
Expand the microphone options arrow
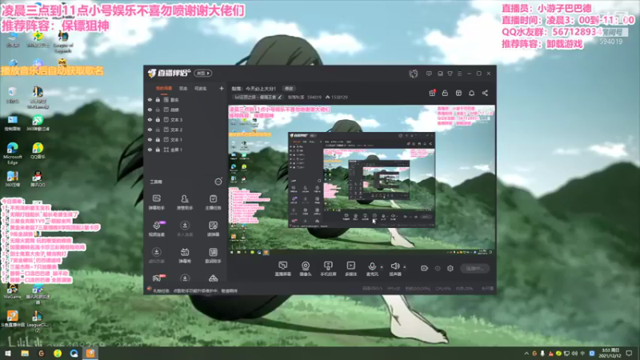pyautogui.click(x=382, y=267)
